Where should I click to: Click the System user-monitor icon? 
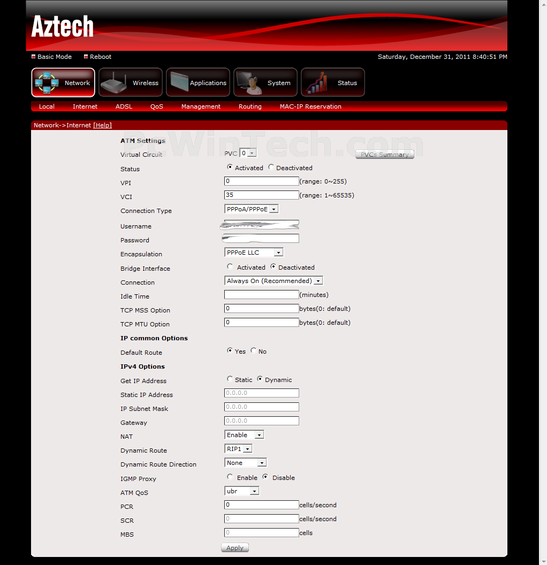pyautogui.click(x=249, y=83)
